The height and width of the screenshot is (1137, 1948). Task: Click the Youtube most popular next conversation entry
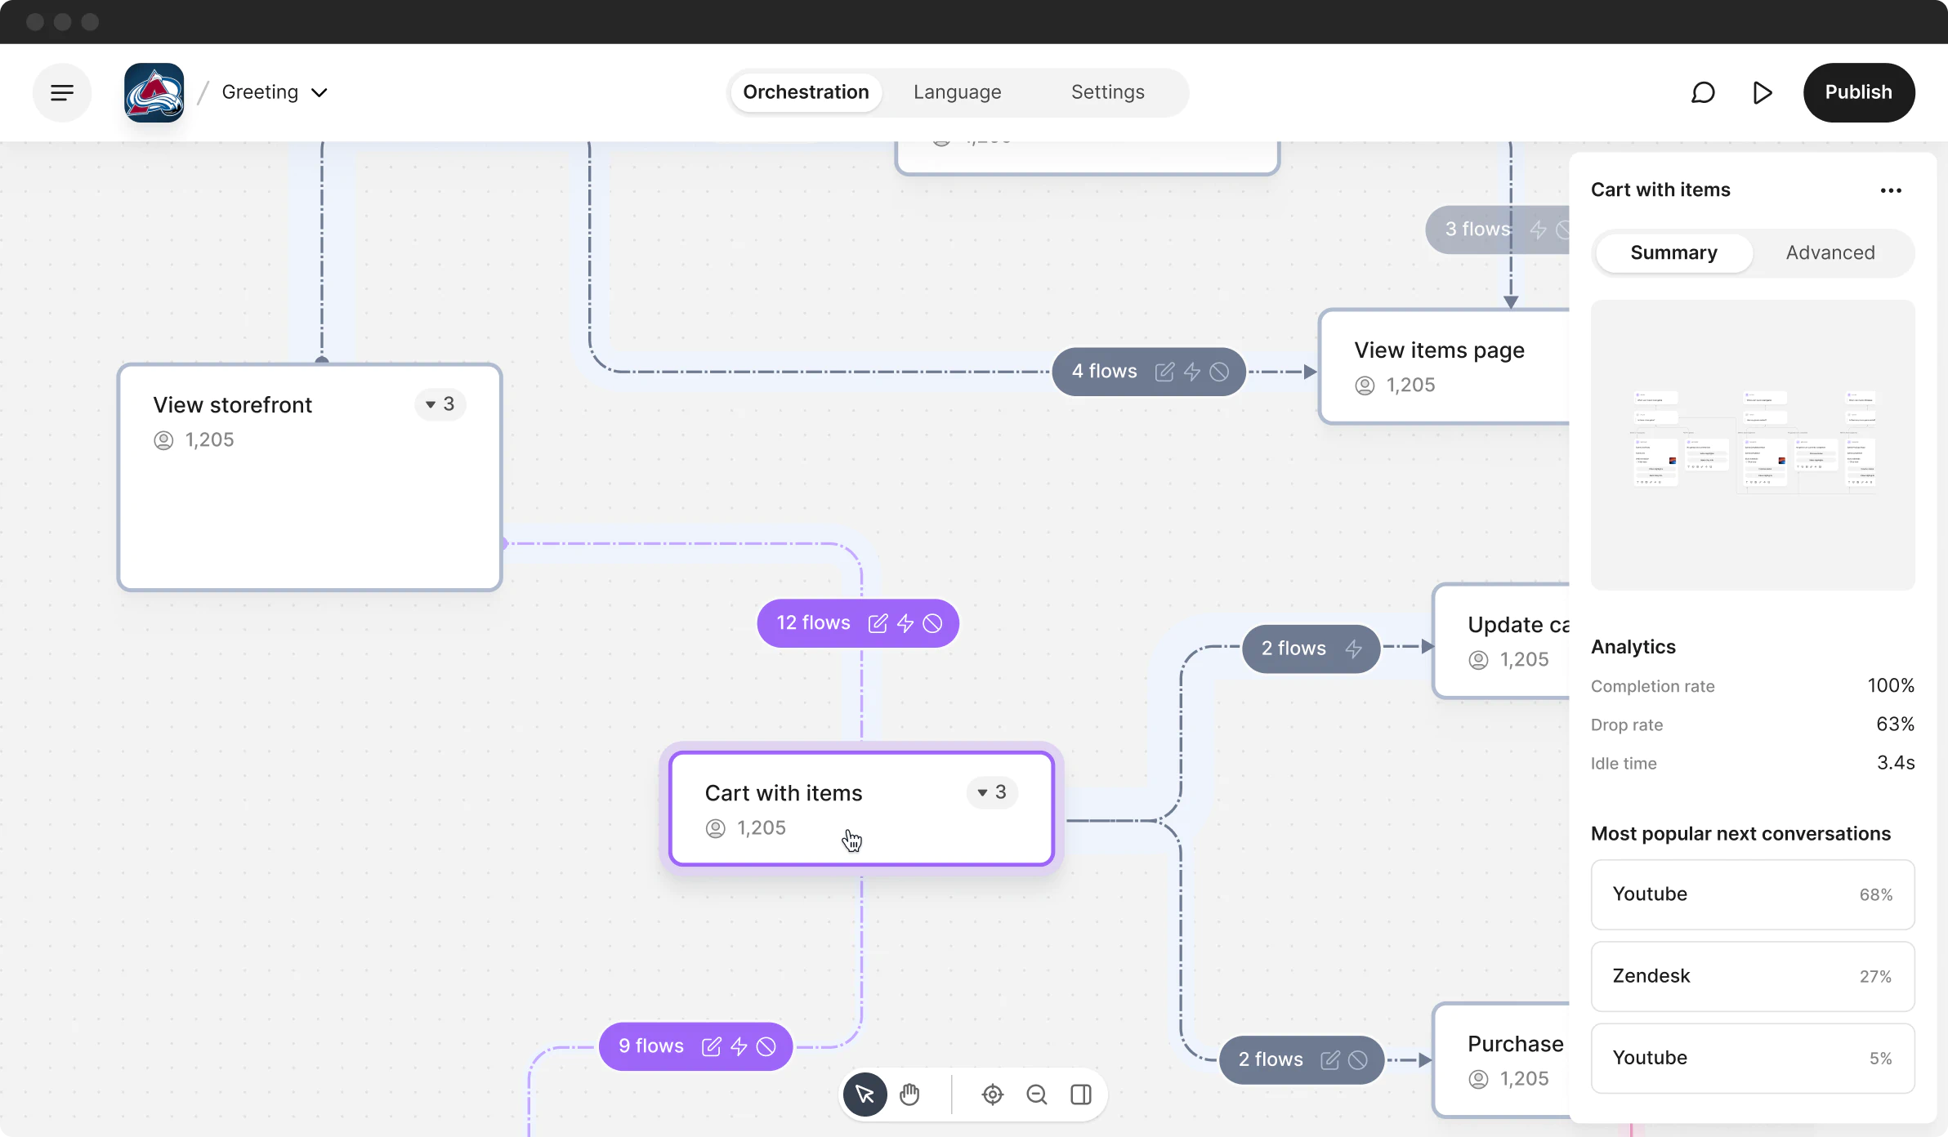click(x=1752, y=894)
